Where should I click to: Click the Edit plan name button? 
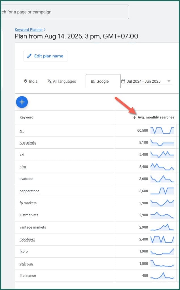coord(45,56)
